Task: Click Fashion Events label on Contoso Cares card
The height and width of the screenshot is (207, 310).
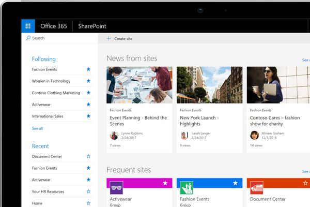Action: coord(261,110)
